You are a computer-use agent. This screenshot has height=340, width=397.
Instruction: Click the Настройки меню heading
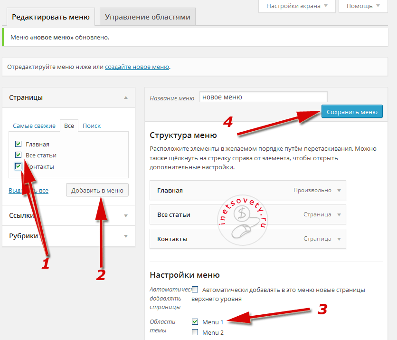click(x=185, y=275)
